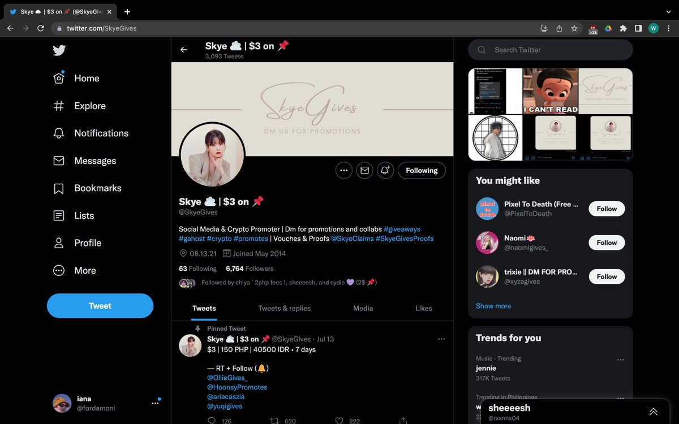The height and width of the screenshot is (424, 679).
Task: View 63 Following list
Action: pos(197,269)
